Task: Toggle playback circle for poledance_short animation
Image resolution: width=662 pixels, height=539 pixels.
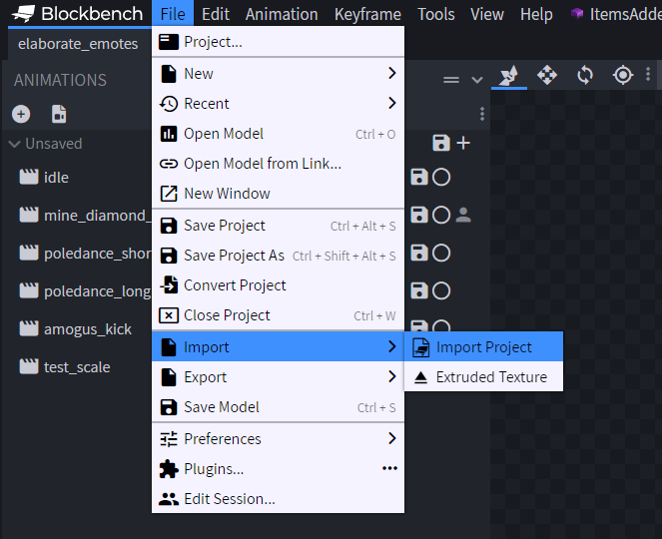Action: tap(440, 253)
